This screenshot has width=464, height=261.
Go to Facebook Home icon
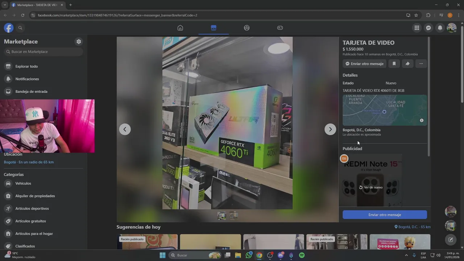point(180,28)
